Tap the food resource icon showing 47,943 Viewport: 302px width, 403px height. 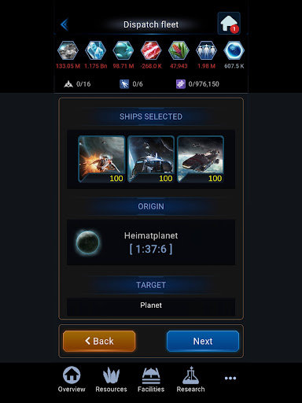tap(179, 50)
